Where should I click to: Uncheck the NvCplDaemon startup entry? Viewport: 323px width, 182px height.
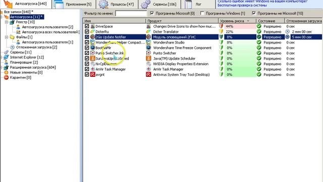[x=87, y=64]
